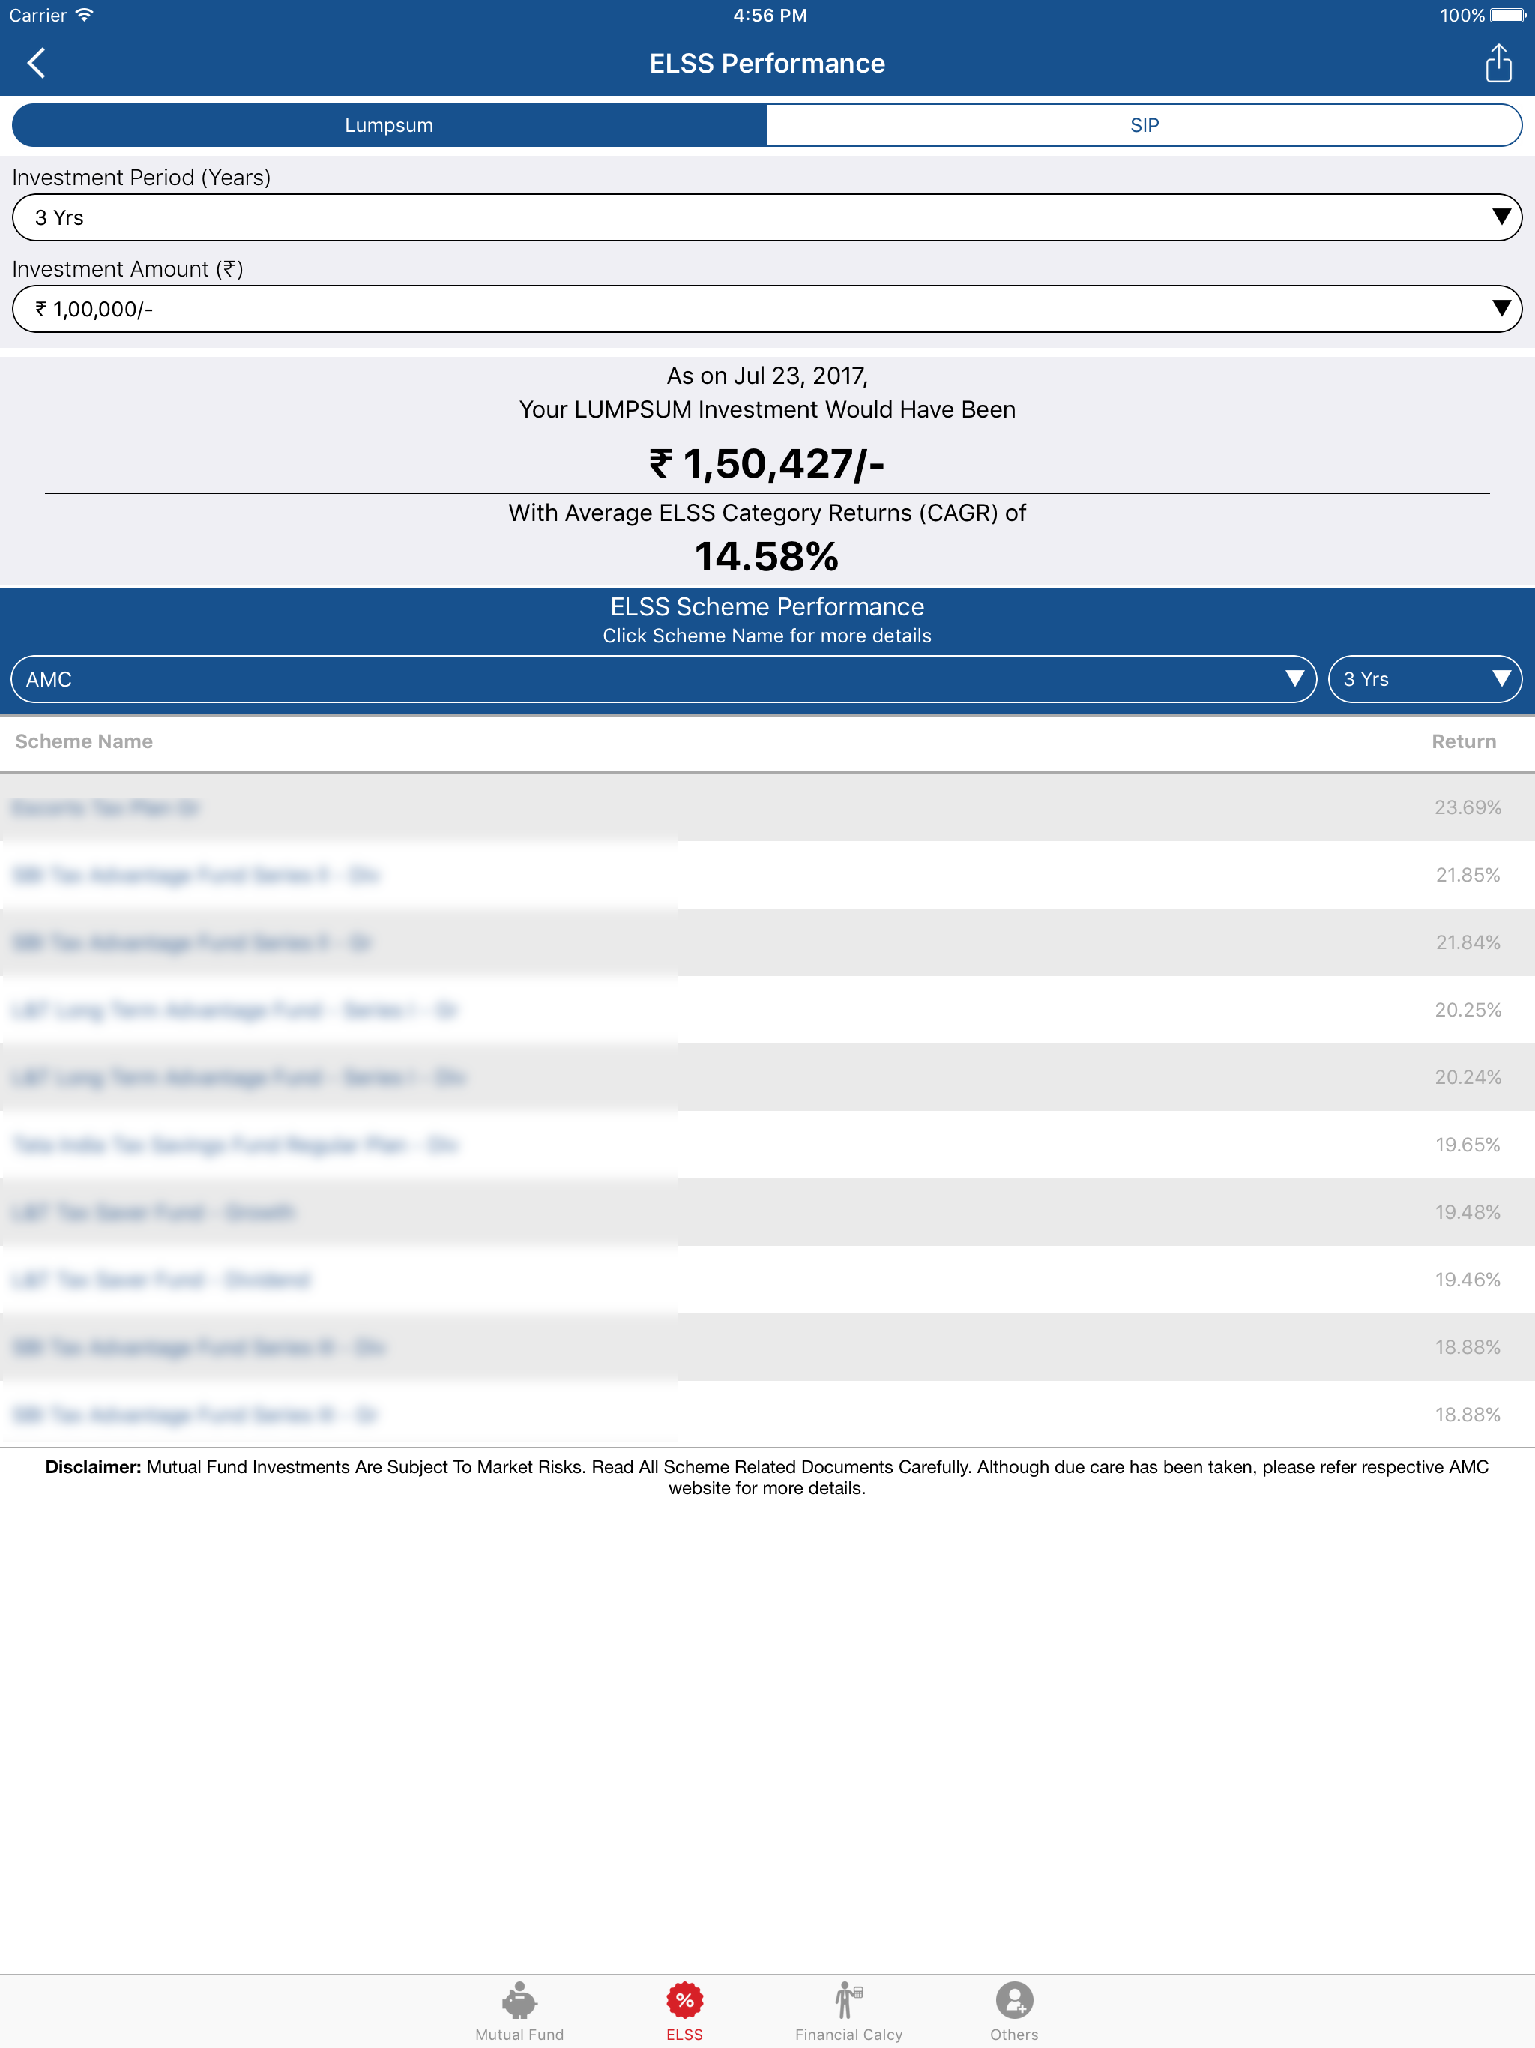Tap the Return column header

[1464, 741]
